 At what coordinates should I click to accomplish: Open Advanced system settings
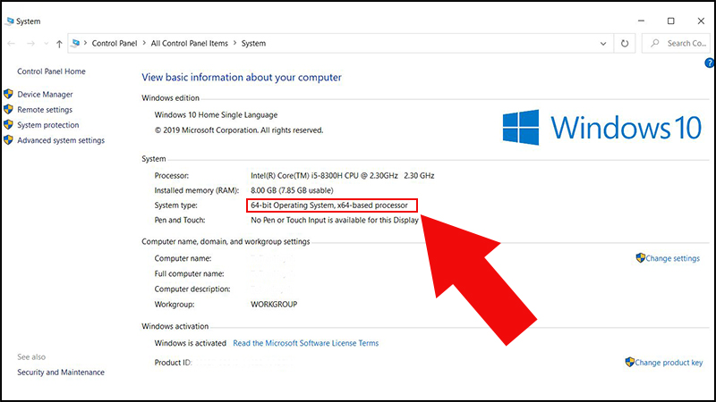coord(61,140)
